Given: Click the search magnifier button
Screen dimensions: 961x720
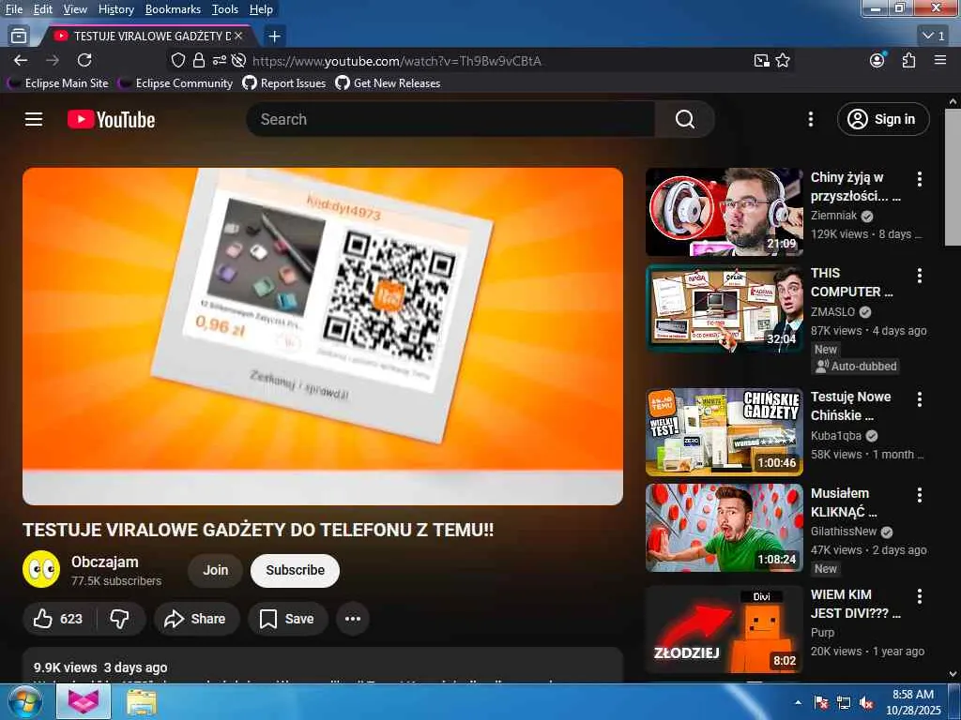Looking at the screenshot, I should (x=684, y=119).
